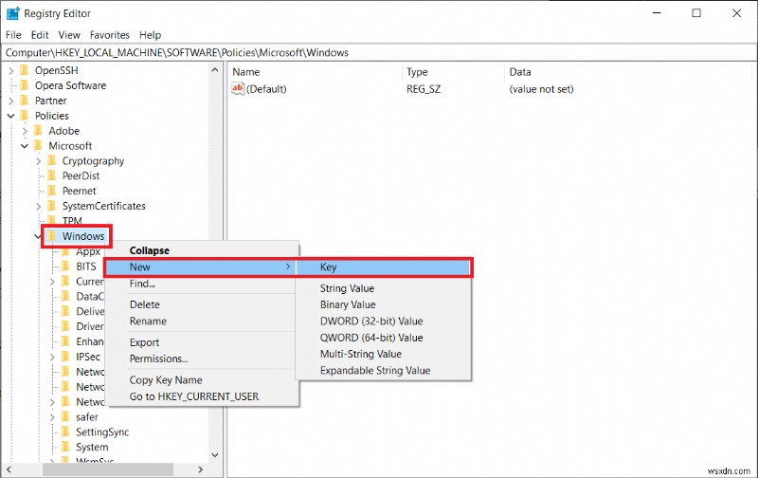Click Delete in the context menu
This screenshot has width=758, height=478.
(202, 304)
